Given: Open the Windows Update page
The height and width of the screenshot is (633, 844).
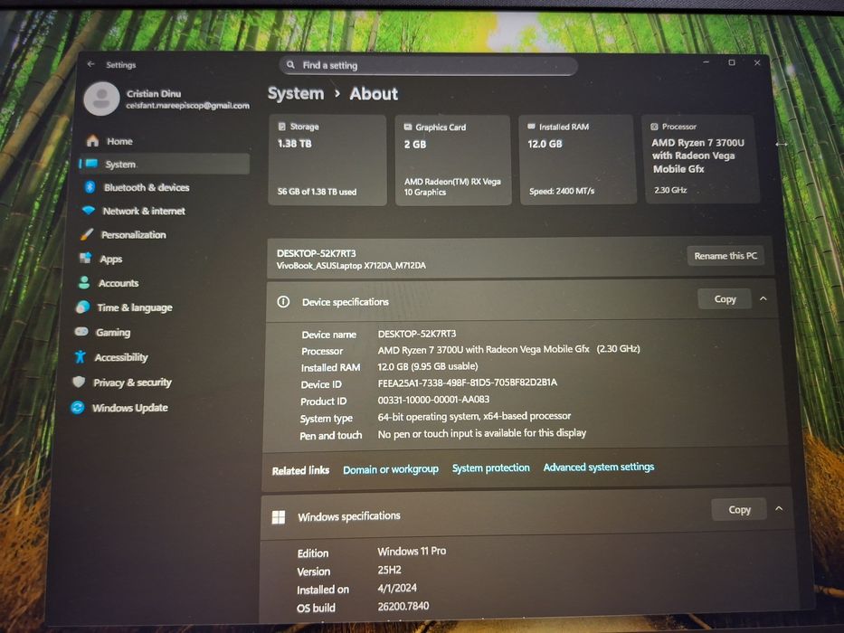Looking at the screenshot, I should tap(129, 408).
